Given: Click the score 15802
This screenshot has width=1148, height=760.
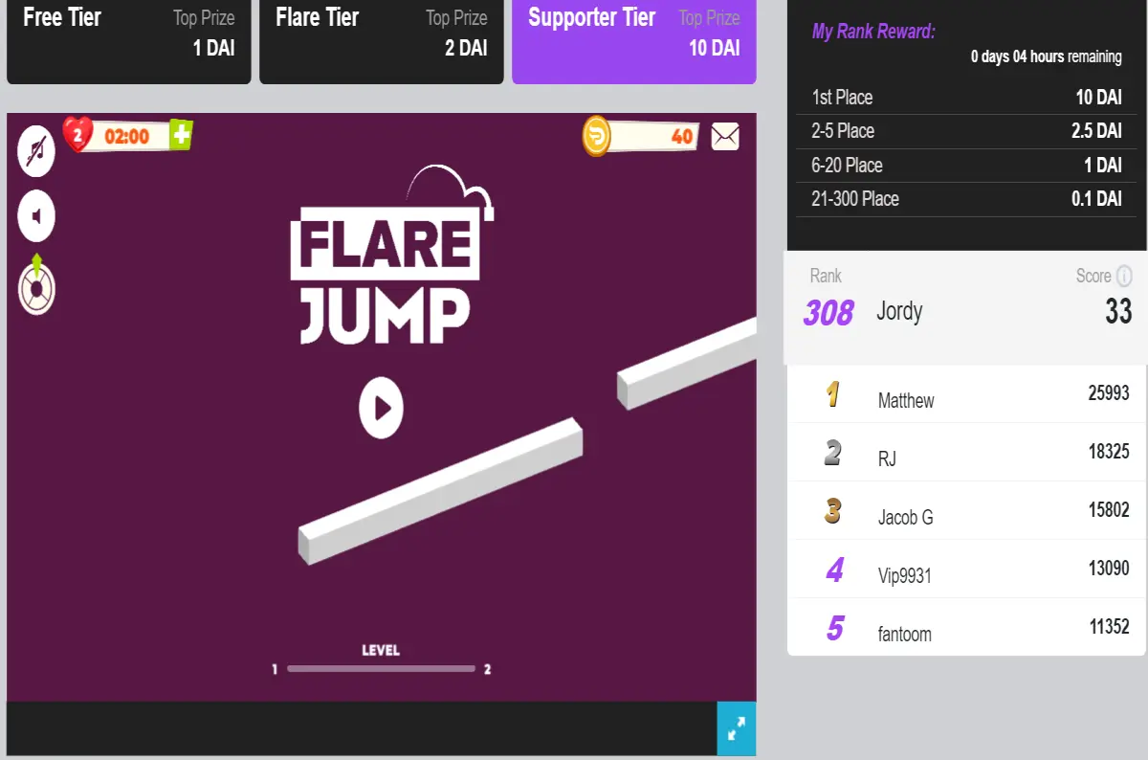Looking at the screenshot, I should [1109, 509].
